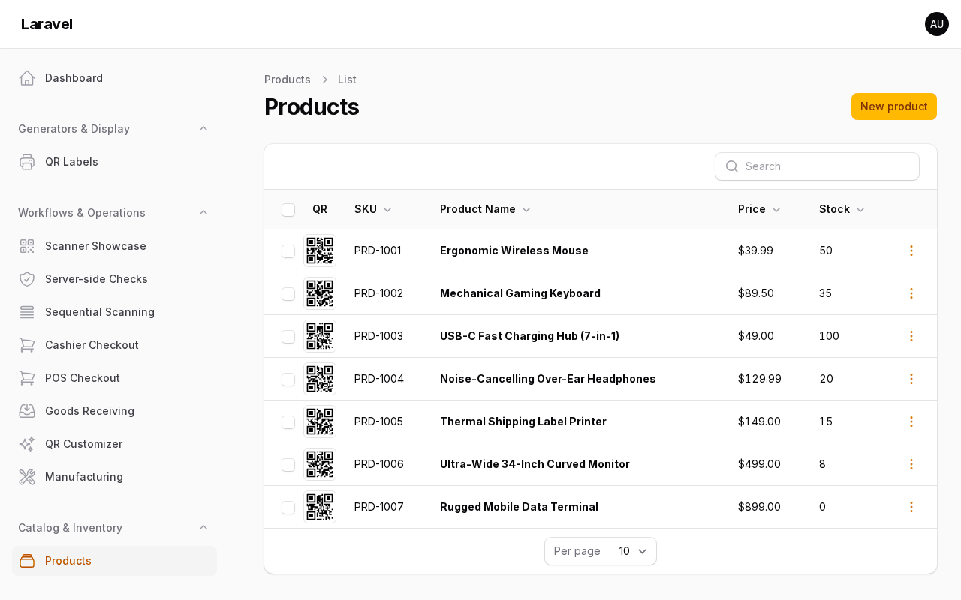Open the Noise-Cancelling Over-Ear Headphones product

tap(548, 379)
